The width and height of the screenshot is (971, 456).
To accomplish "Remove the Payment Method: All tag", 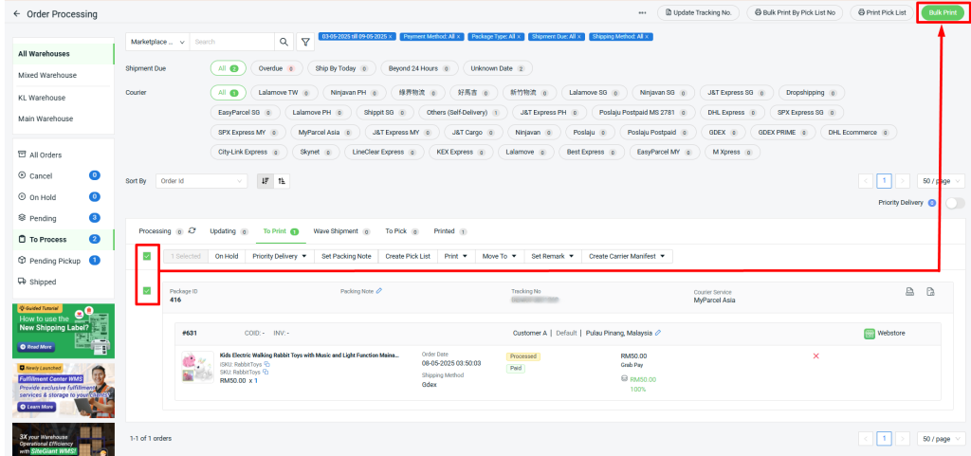I will pyautogui.click(x=458, y=37).
